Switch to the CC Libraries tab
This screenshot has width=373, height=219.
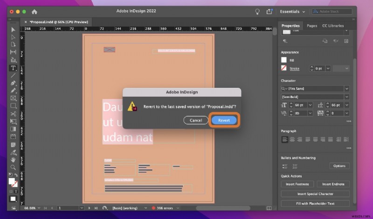point(333,26)
